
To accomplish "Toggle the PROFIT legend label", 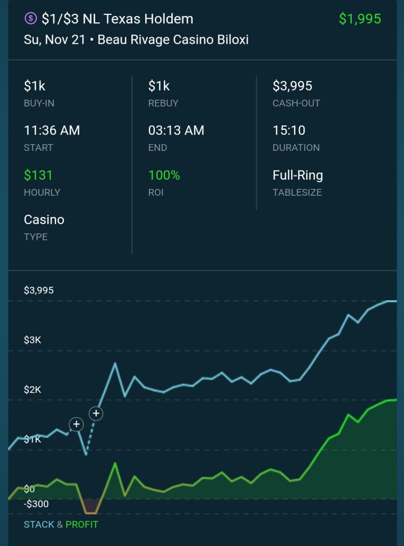I will [x=82, y=525].
